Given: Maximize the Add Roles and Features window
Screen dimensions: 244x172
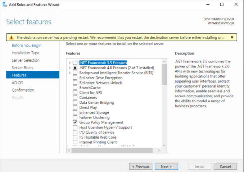Looking at the screenshot, I should 222,5.
